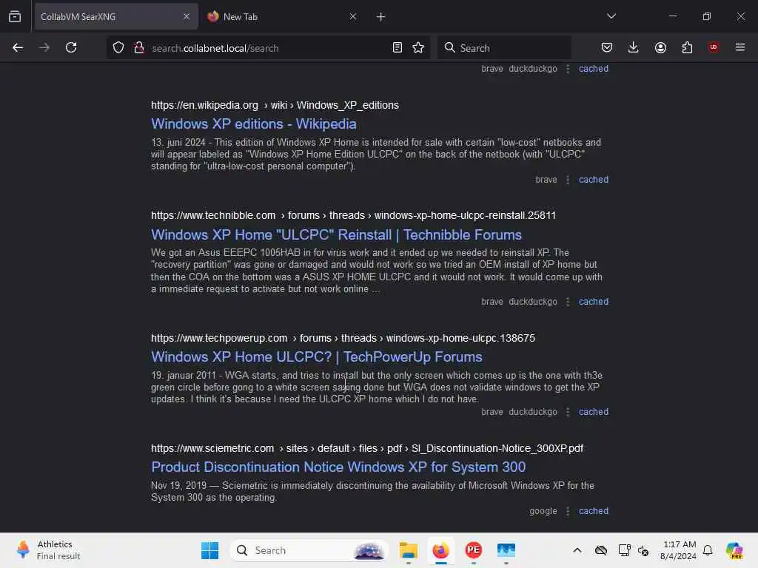Open cached link of topmost partial result
The height and width of the screenshot is (568, 758).
click(594, 69)
